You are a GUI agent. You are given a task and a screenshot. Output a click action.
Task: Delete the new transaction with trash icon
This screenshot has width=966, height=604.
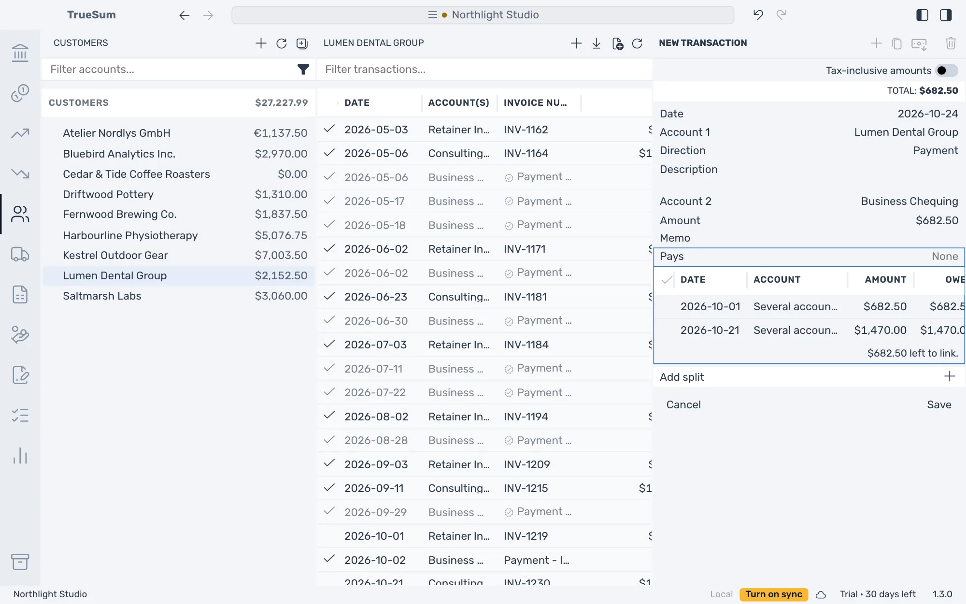951,43
